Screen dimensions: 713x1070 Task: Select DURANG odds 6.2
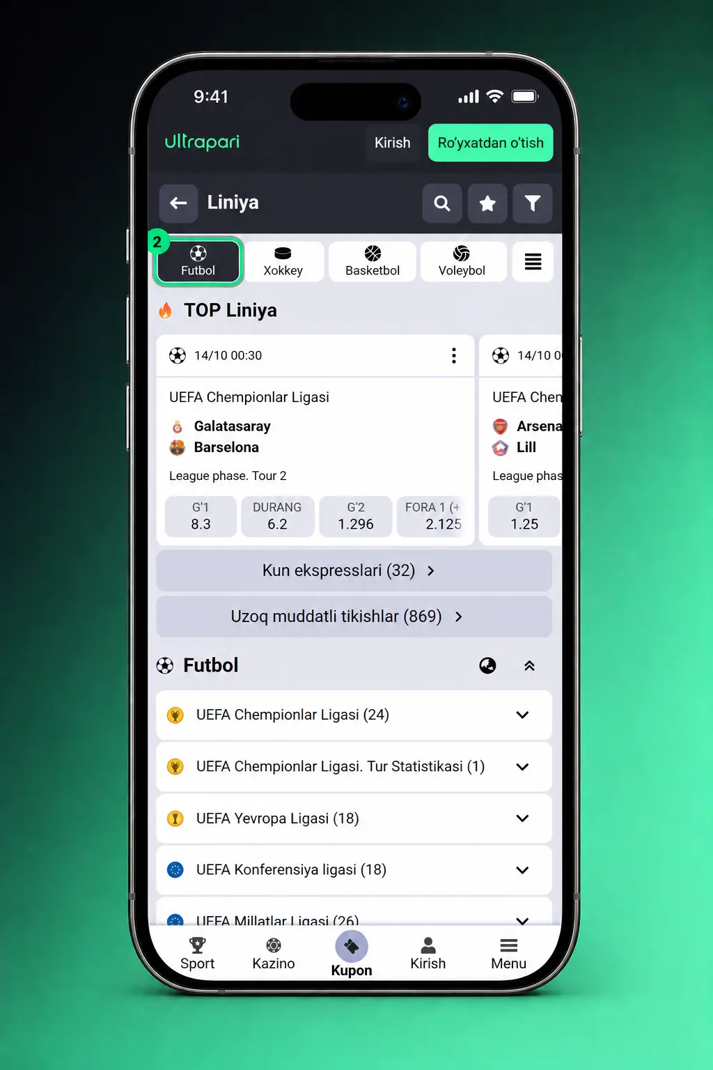277,516
